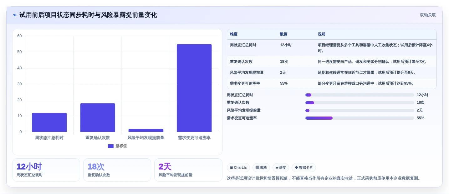
Task: Click the 风险平均发现提前量 x-axis label
Action: coord(146,138)
